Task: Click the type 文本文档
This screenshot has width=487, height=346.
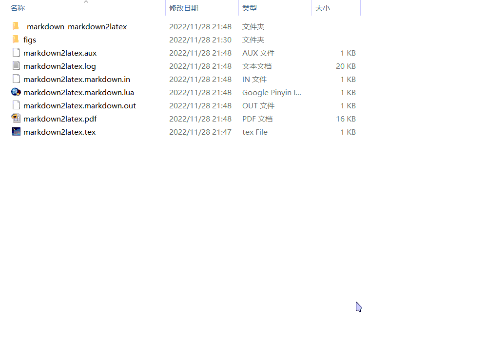Action: point(257,66)
